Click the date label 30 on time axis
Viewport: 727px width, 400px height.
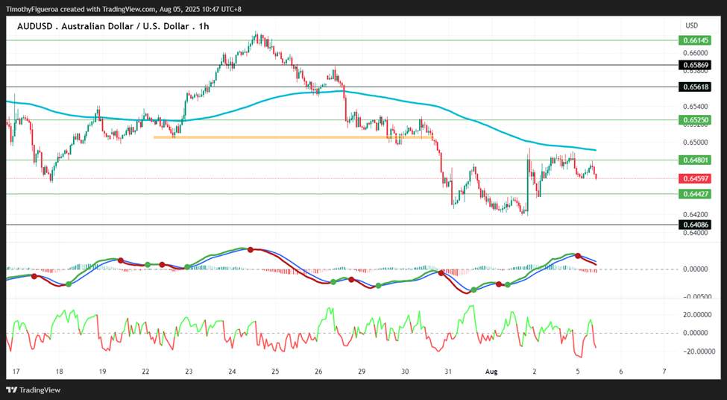[x=405, y=371]
